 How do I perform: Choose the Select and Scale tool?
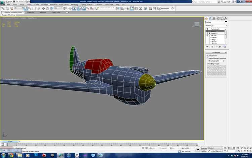coord(52,8)
